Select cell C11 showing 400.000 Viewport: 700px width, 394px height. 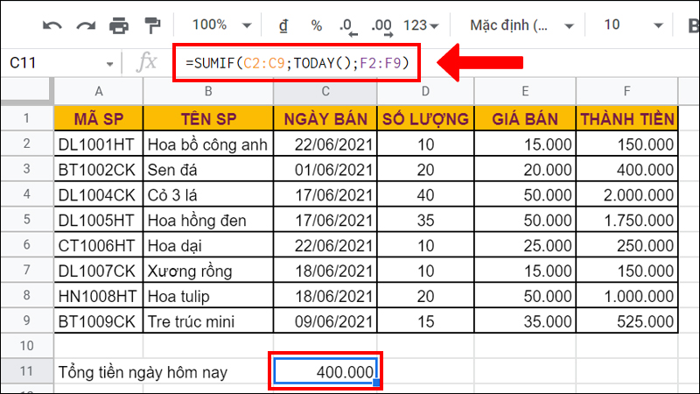coord(325,372)
